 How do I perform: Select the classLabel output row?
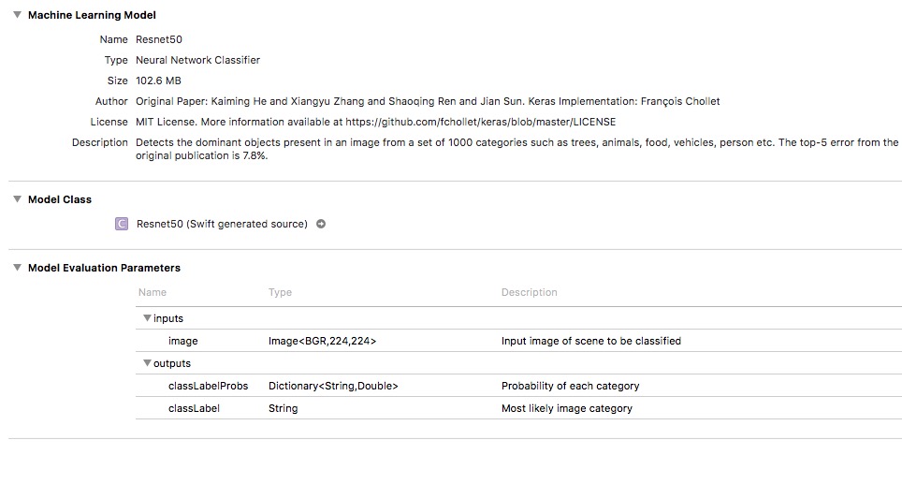click(194, 408)
